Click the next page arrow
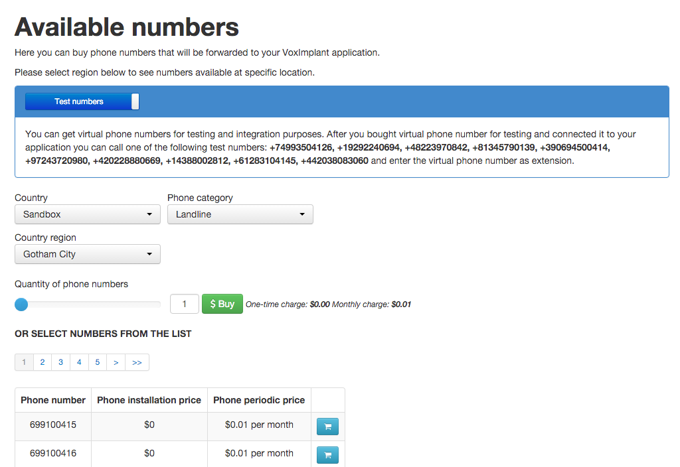 (116, 362)
